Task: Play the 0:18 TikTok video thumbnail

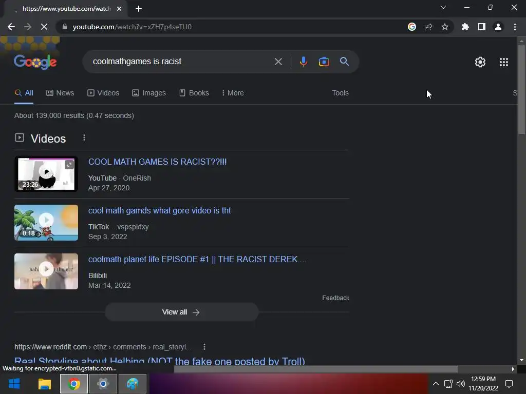Action: click(46, 223)
